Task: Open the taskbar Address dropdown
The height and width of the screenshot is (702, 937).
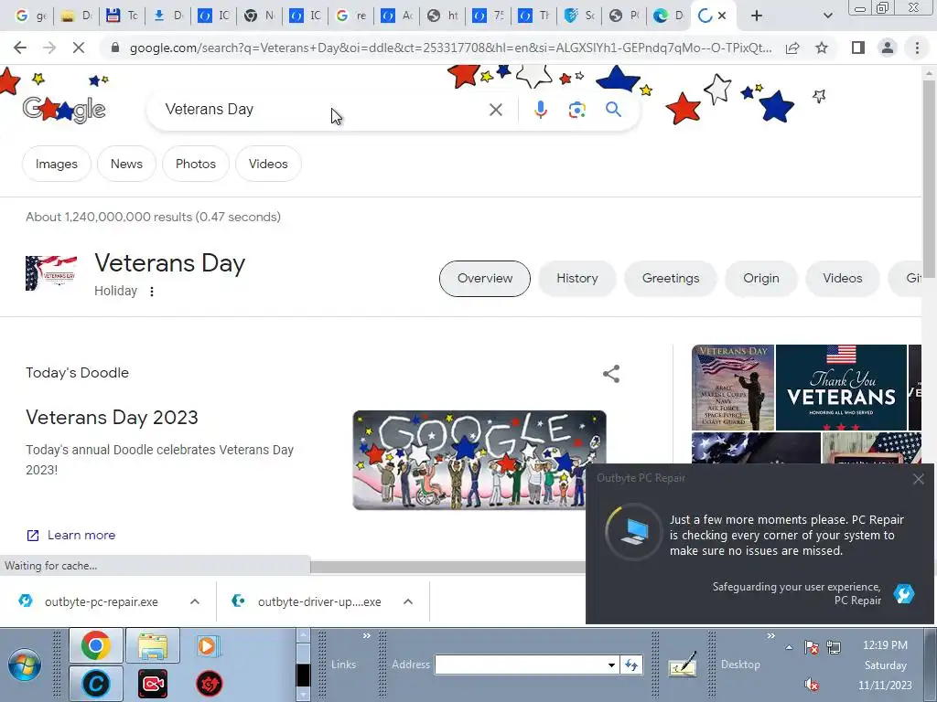Action: point(611,665)
